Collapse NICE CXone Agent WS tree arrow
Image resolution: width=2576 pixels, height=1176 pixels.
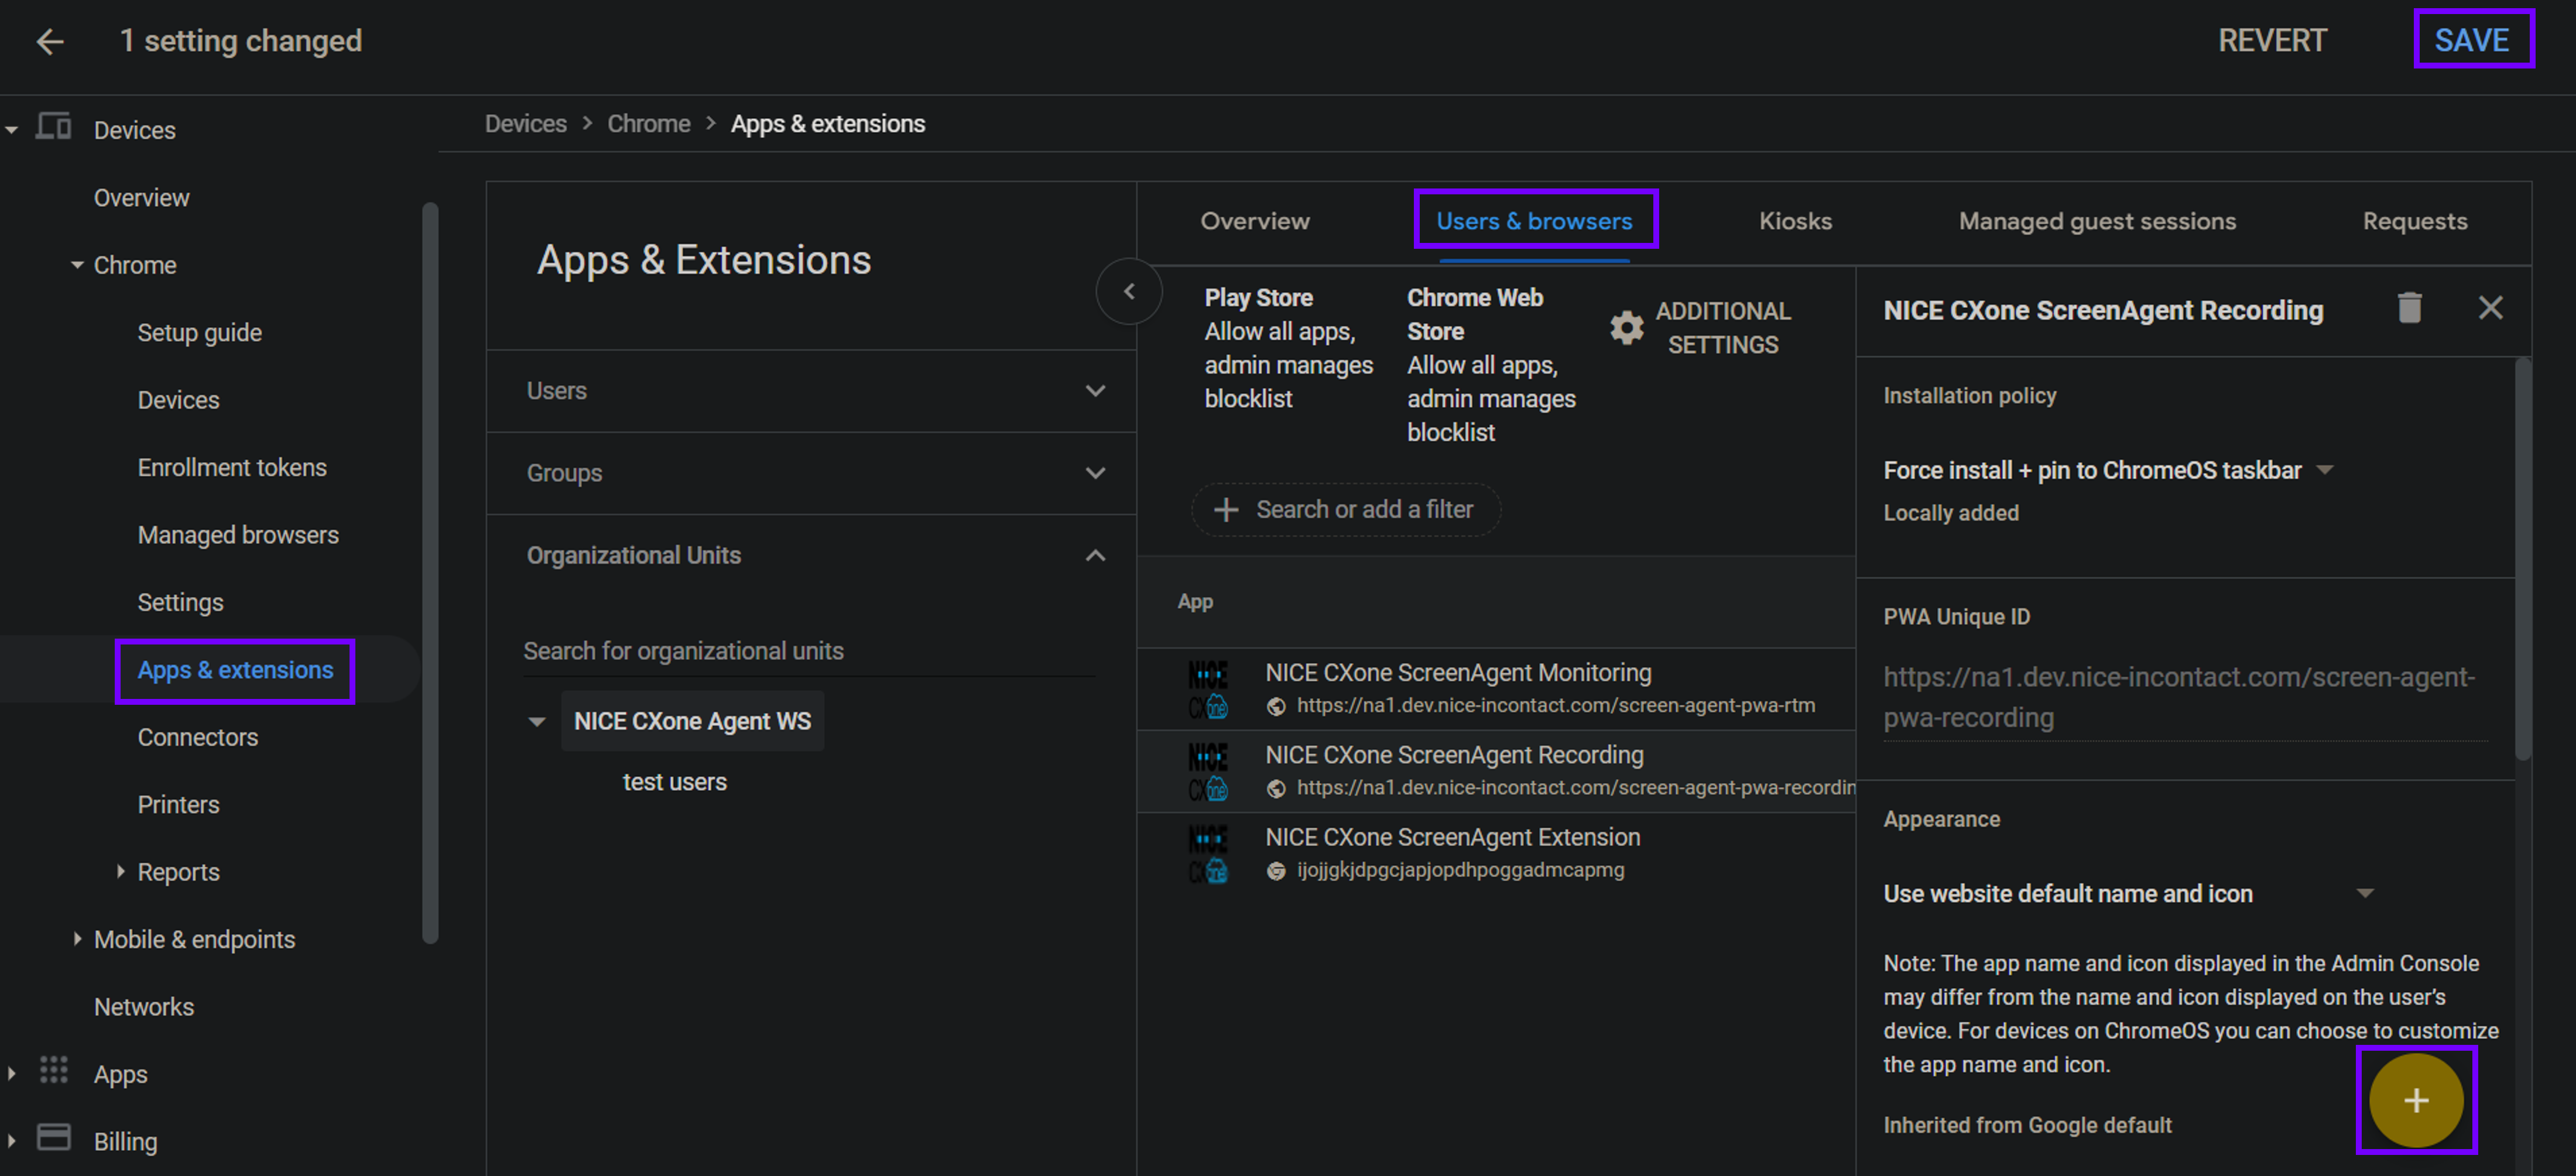coord(537,721)
